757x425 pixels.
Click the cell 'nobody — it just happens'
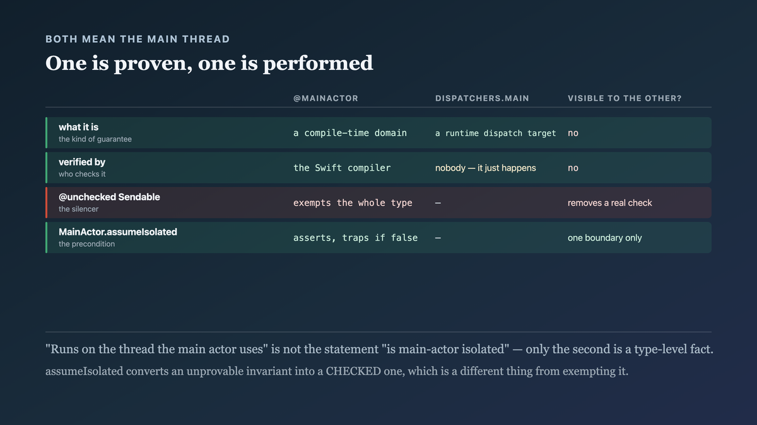tap(486, 168)
